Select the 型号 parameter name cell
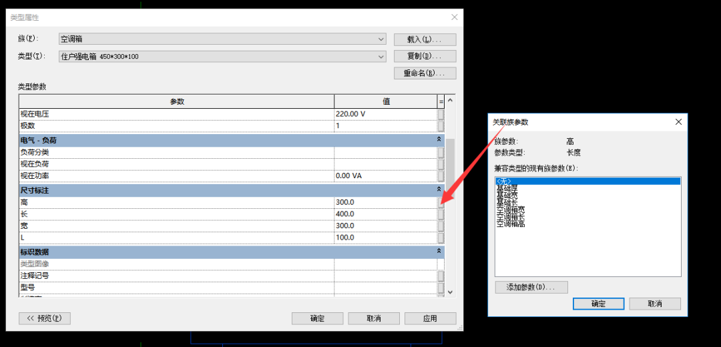The image size is (721, 347). pos(176,288)
